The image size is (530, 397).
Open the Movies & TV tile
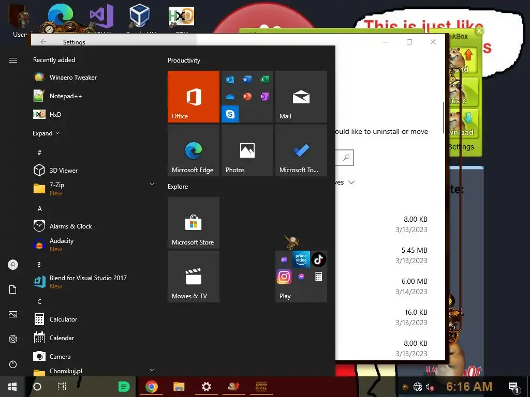click(194, 277)
